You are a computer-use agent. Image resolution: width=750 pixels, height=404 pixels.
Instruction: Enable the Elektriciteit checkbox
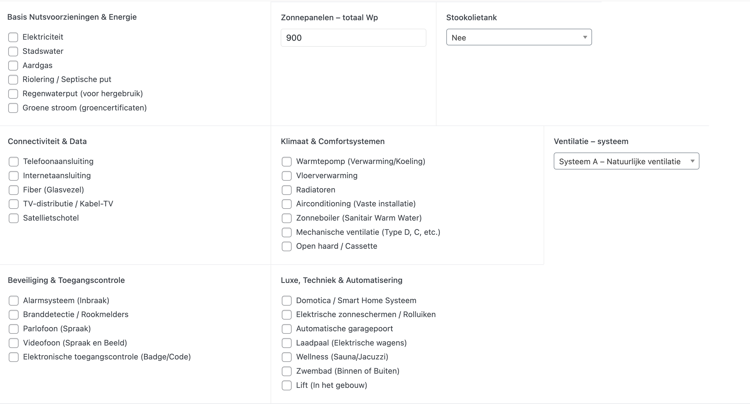13,37
